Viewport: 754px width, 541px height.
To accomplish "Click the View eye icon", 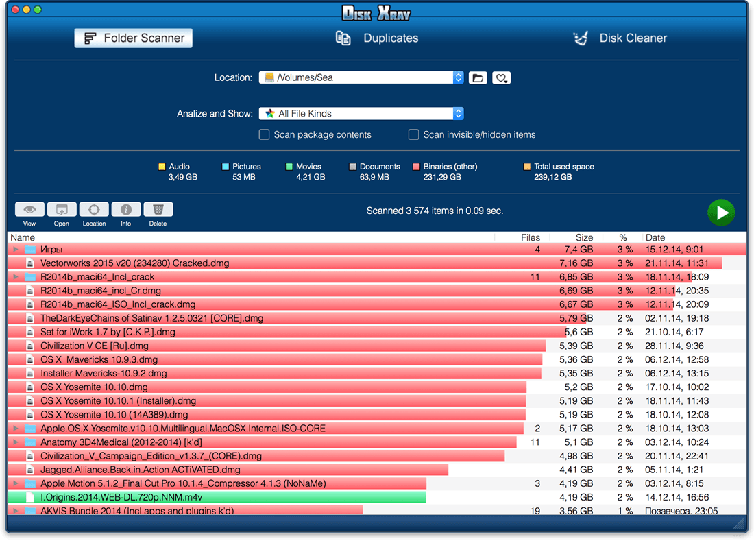I will 29,209.
